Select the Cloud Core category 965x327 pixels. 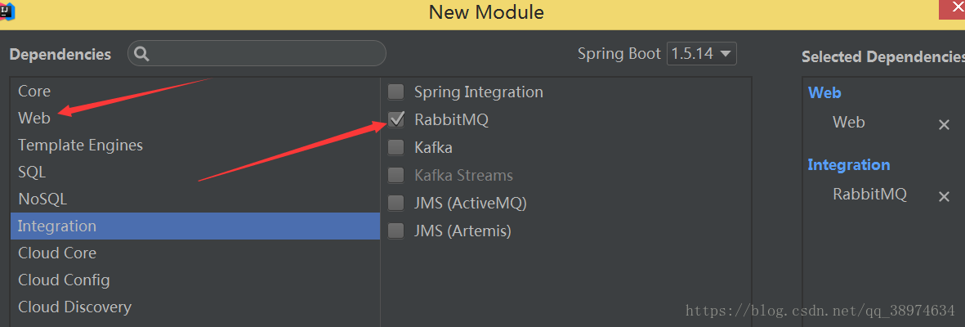click(x=57, y=253)
